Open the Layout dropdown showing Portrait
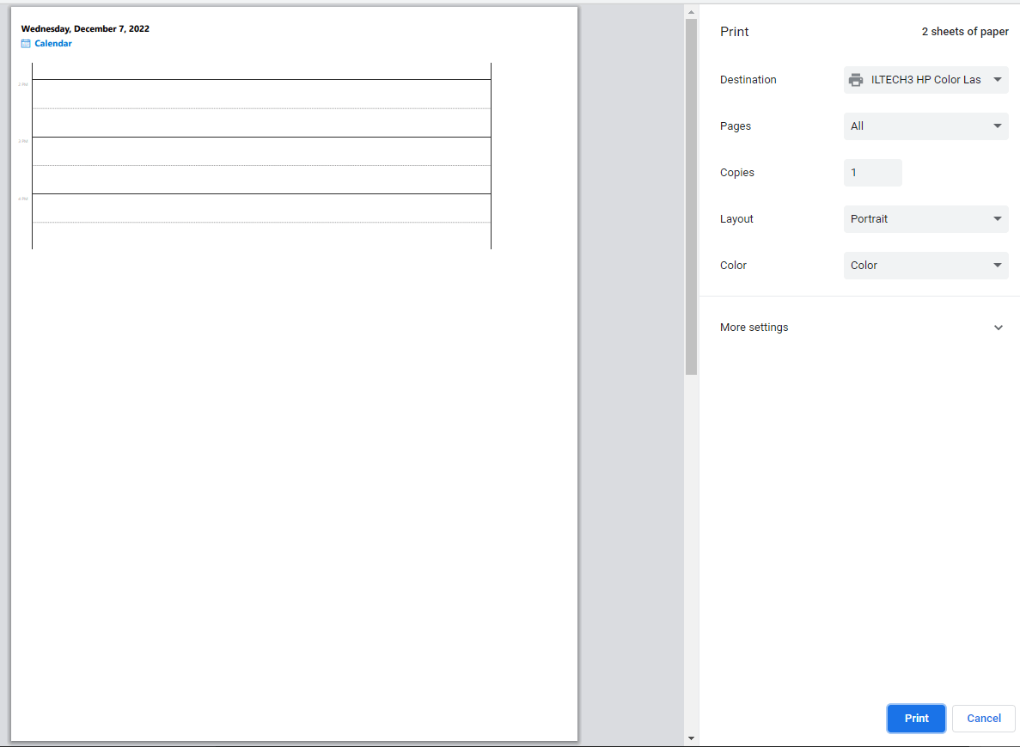 pos(925,219)
